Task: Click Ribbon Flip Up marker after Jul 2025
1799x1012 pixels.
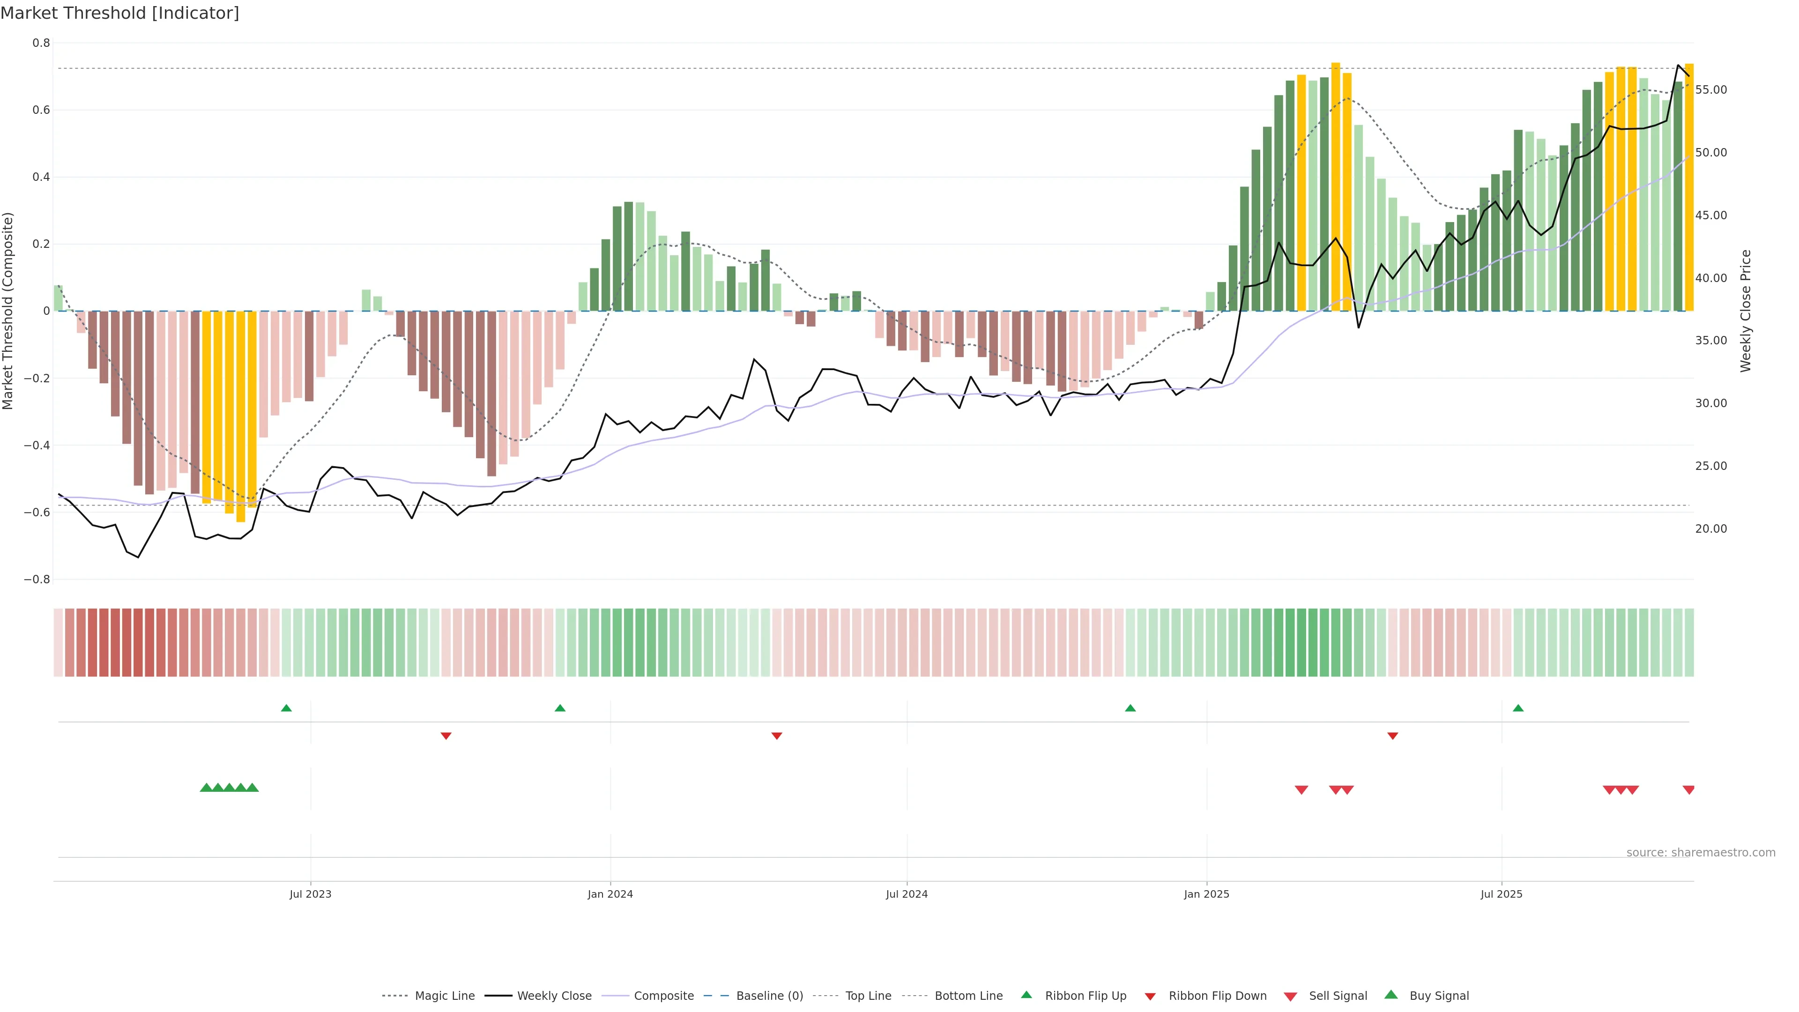Action: [x=1518, y=708]
